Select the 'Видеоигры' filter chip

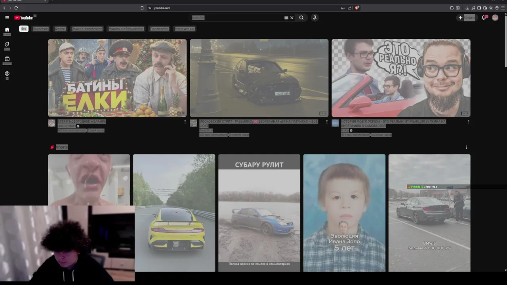(x=40, y=28)
